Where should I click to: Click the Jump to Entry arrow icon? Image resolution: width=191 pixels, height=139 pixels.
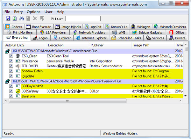42,19
